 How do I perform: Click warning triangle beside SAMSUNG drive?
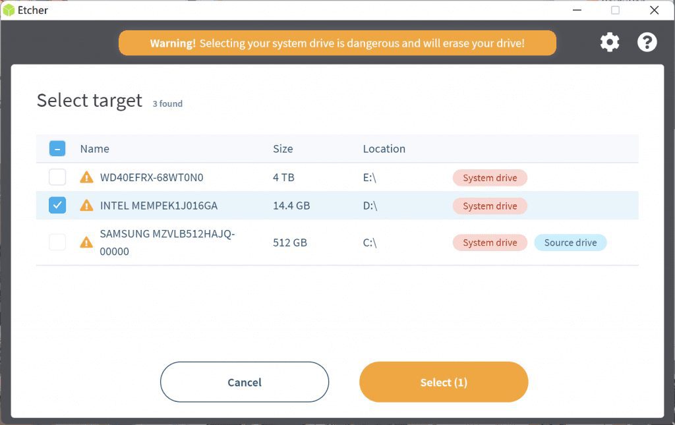[x=86, y=242]
